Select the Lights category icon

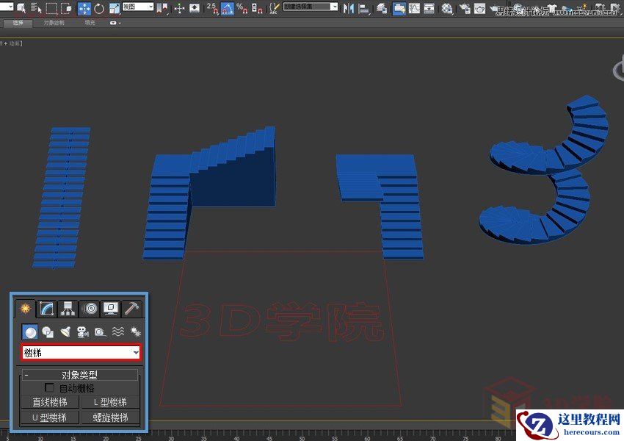click(63, 331)
